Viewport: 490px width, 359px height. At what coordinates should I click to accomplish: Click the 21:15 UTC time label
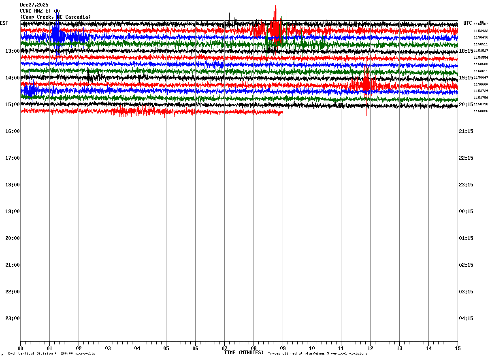click(x=466, y=131)
